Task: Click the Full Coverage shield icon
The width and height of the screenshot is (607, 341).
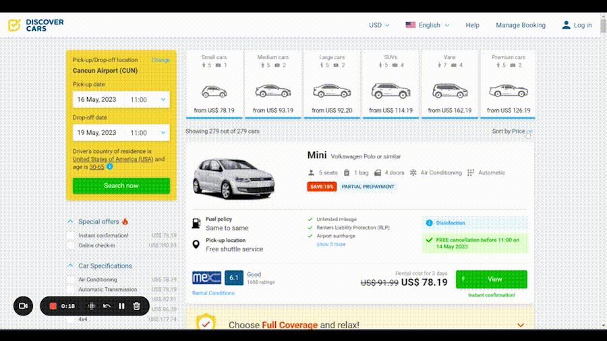Action: pyautogui.click(x=206, y=323)
